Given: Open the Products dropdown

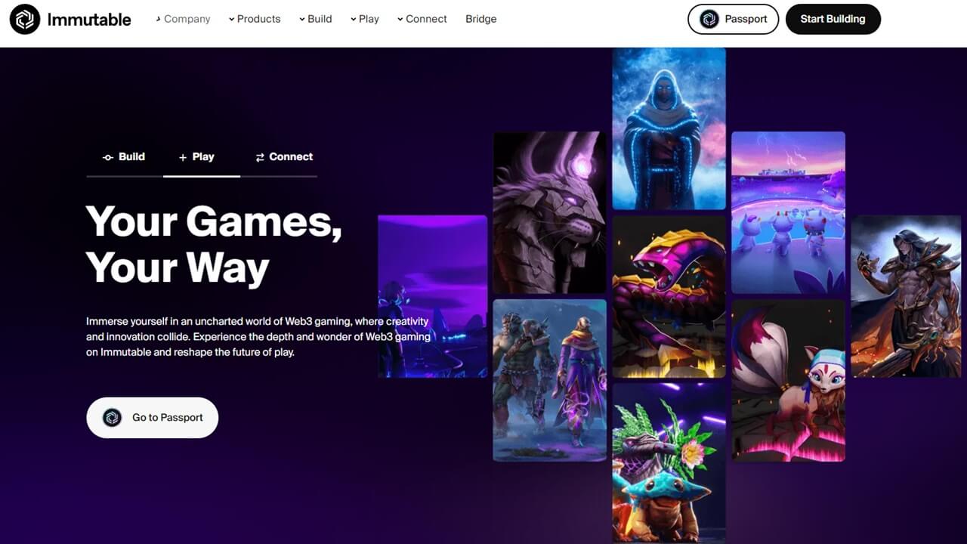Looking at the screenshot, I should point(255,19).
